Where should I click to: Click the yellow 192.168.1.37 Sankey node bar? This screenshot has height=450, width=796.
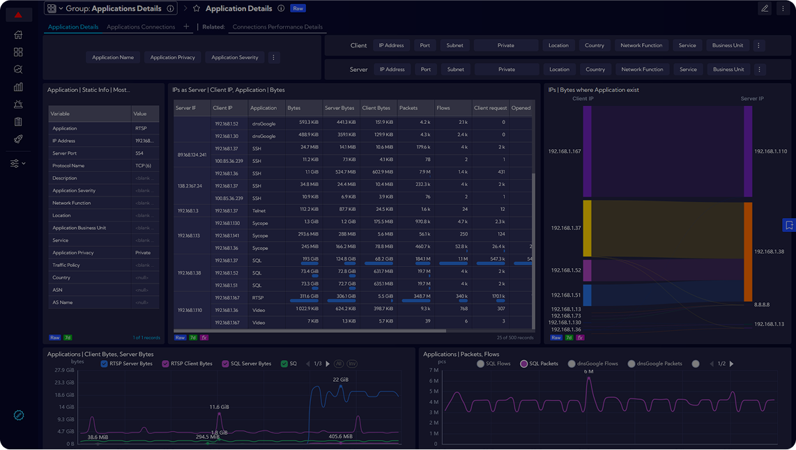(x=588, y=228)
